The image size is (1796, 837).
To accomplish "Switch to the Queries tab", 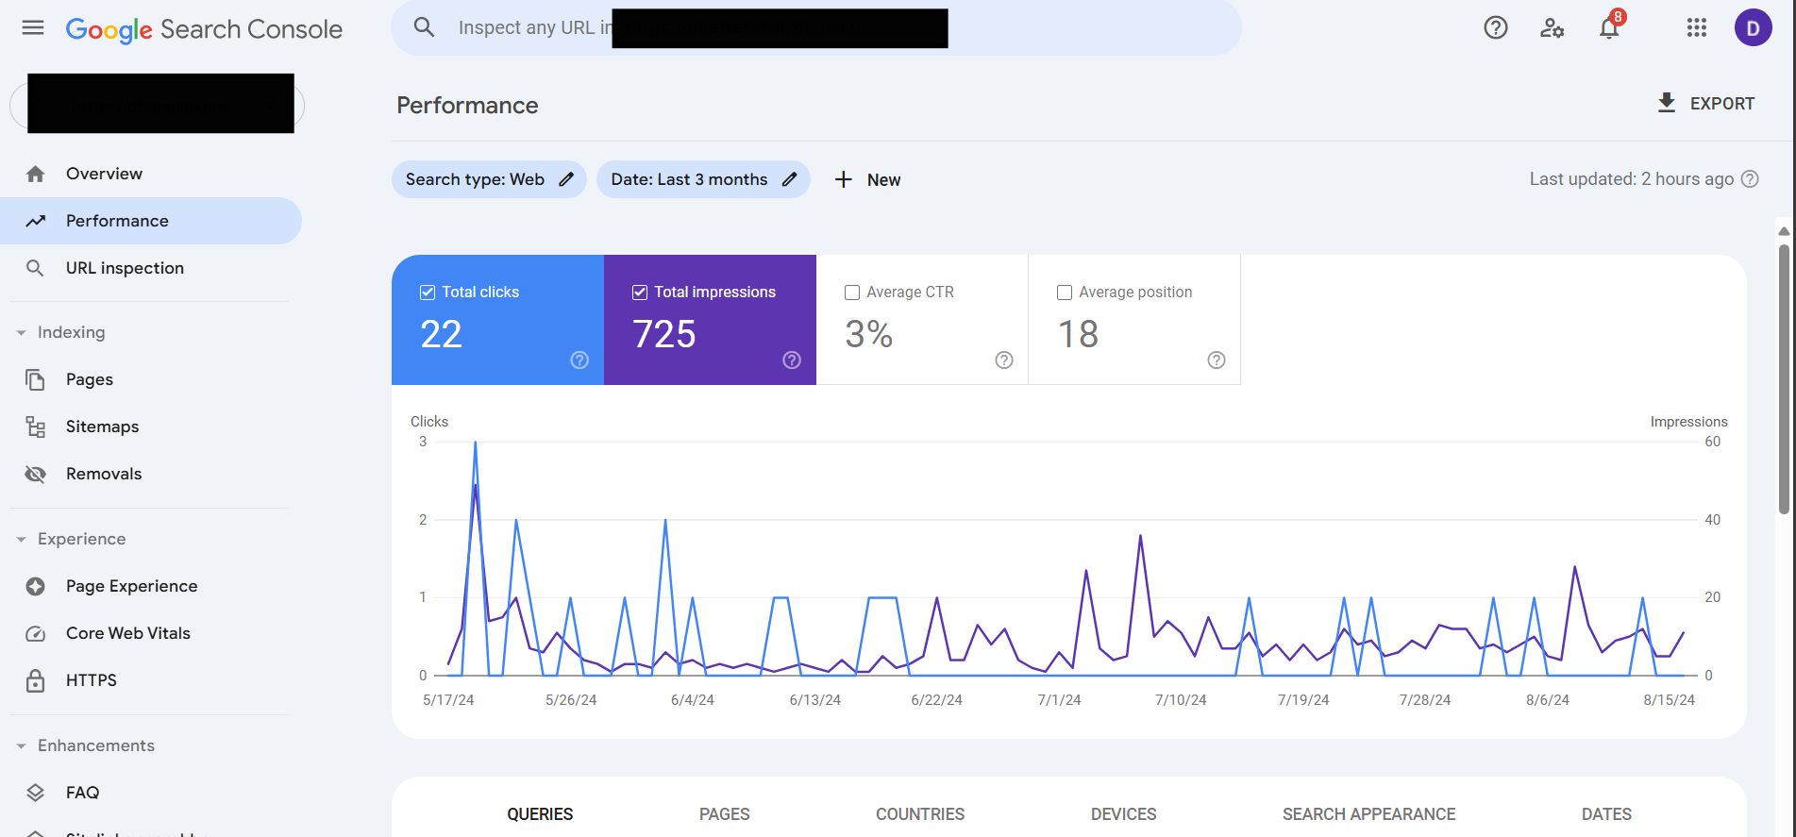I will (540, 814).
